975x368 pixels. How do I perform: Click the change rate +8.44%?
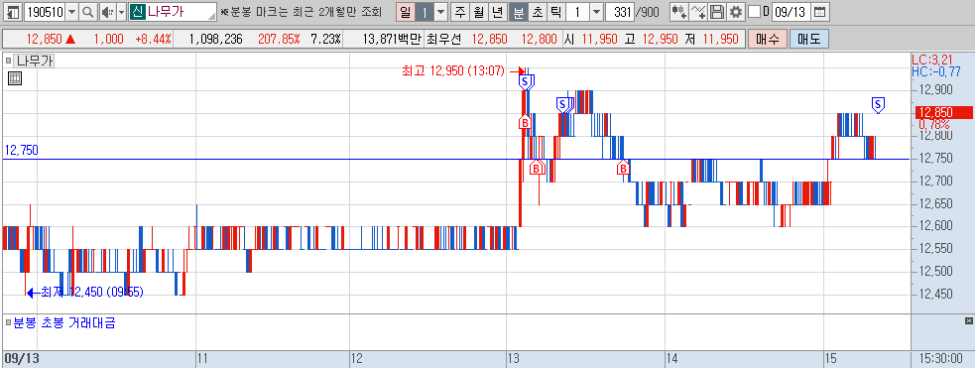(153, 39)
